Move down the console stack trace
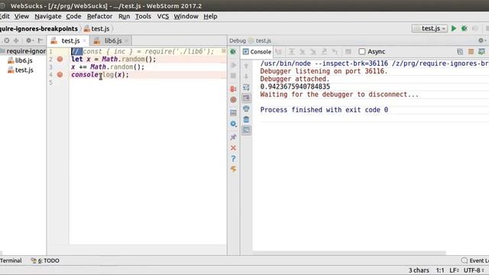489x275 pixels. [246, 76]
